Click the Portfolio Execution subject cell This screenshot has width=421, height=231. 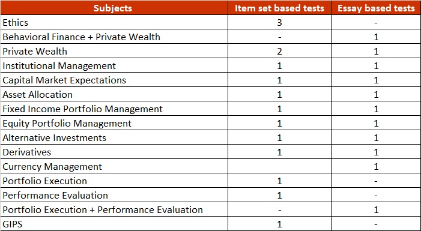[114, 181]
